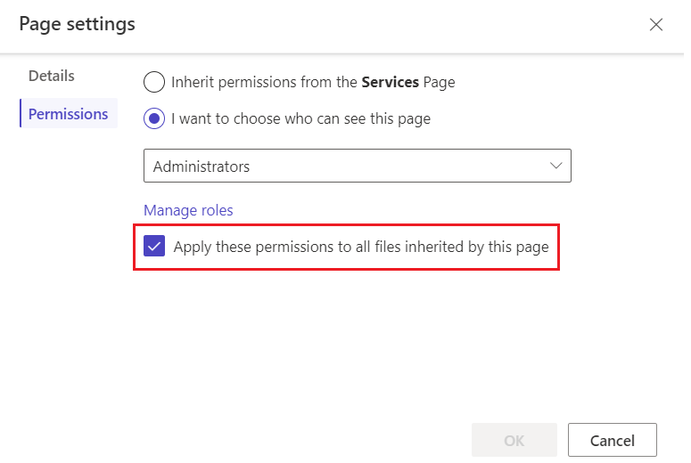Click the checkmark icon in the purple box
The height and width of the screenshot is (463, 691).
154,247
